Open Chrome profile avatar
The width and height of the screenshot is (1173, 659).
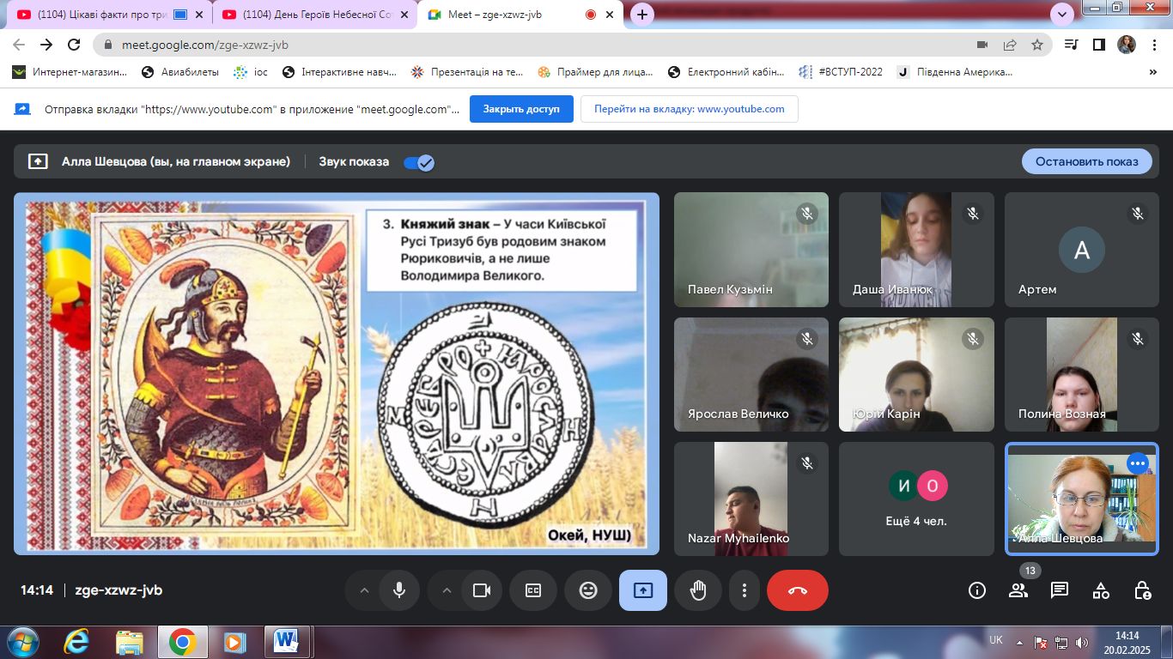[x=1127, y=45]
